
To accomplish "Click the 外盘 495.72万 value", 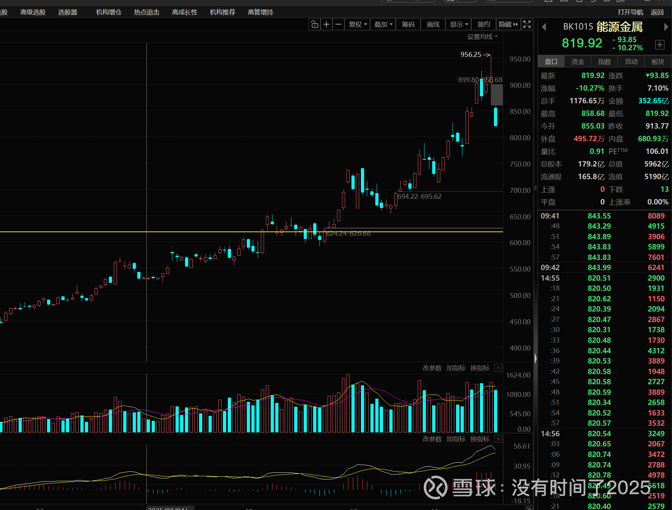I will pyautogui.click(x=589, y=139).
